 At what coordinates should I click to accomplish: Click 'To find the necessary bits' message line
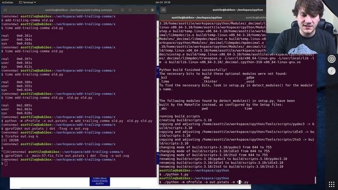(x=237, y=87)
